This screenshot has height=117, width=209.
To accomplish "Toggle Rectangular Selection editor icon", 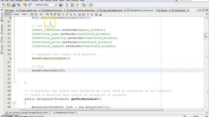I will click(62, 14).
